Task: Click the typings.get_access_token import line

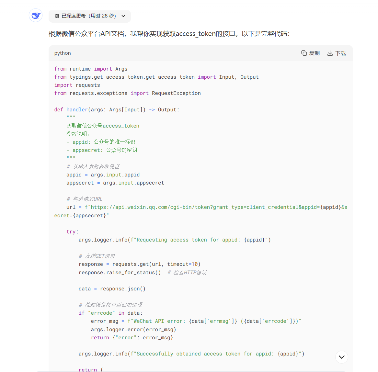Action: (156, 77)
